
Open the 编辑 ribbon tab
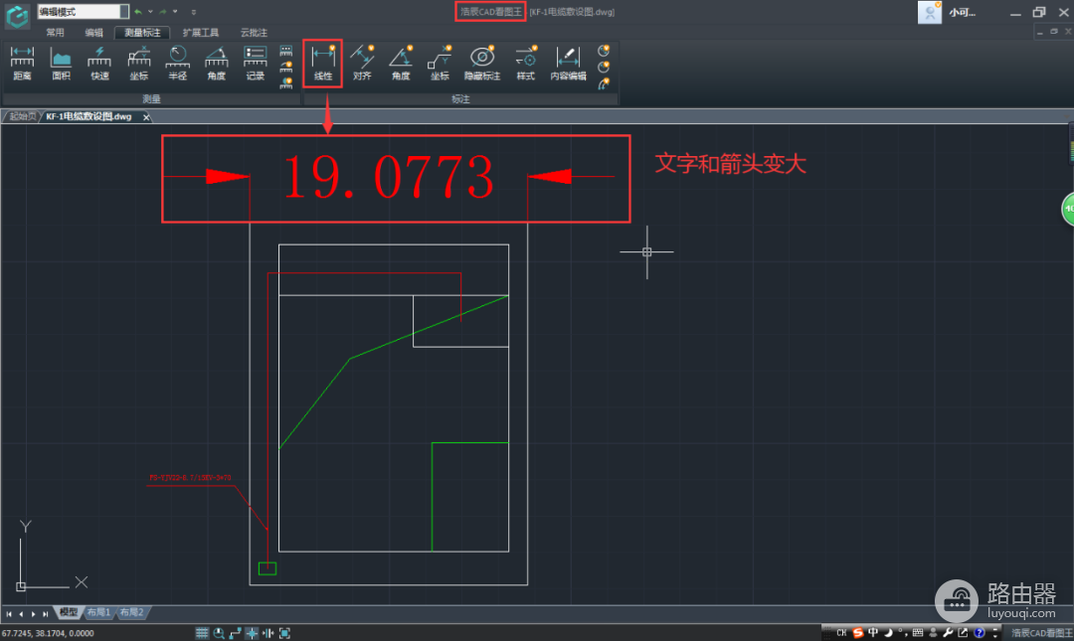pos(93,32)
